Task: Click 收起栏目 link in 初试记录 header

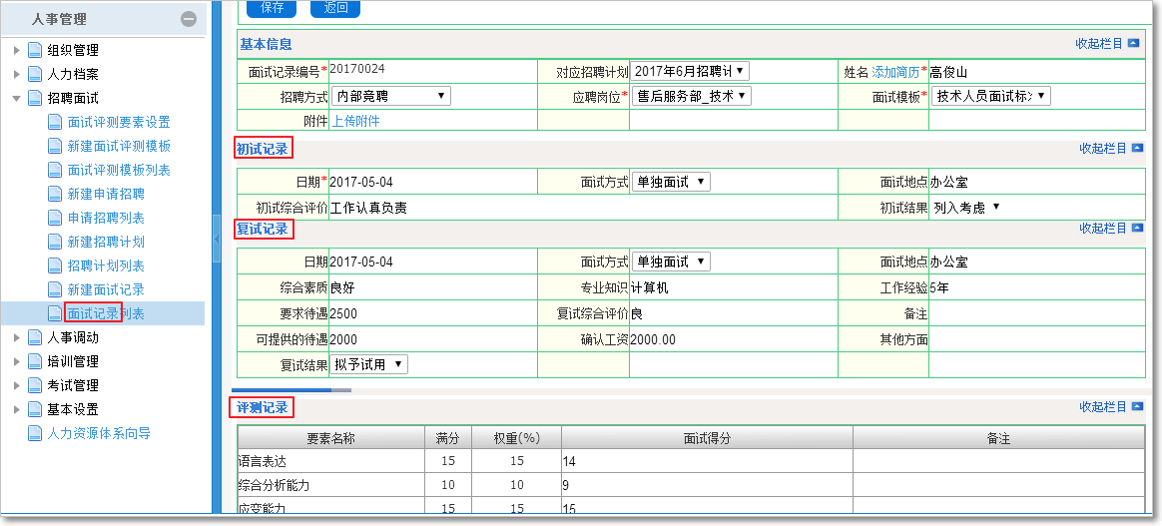Action: (1103, 148)
